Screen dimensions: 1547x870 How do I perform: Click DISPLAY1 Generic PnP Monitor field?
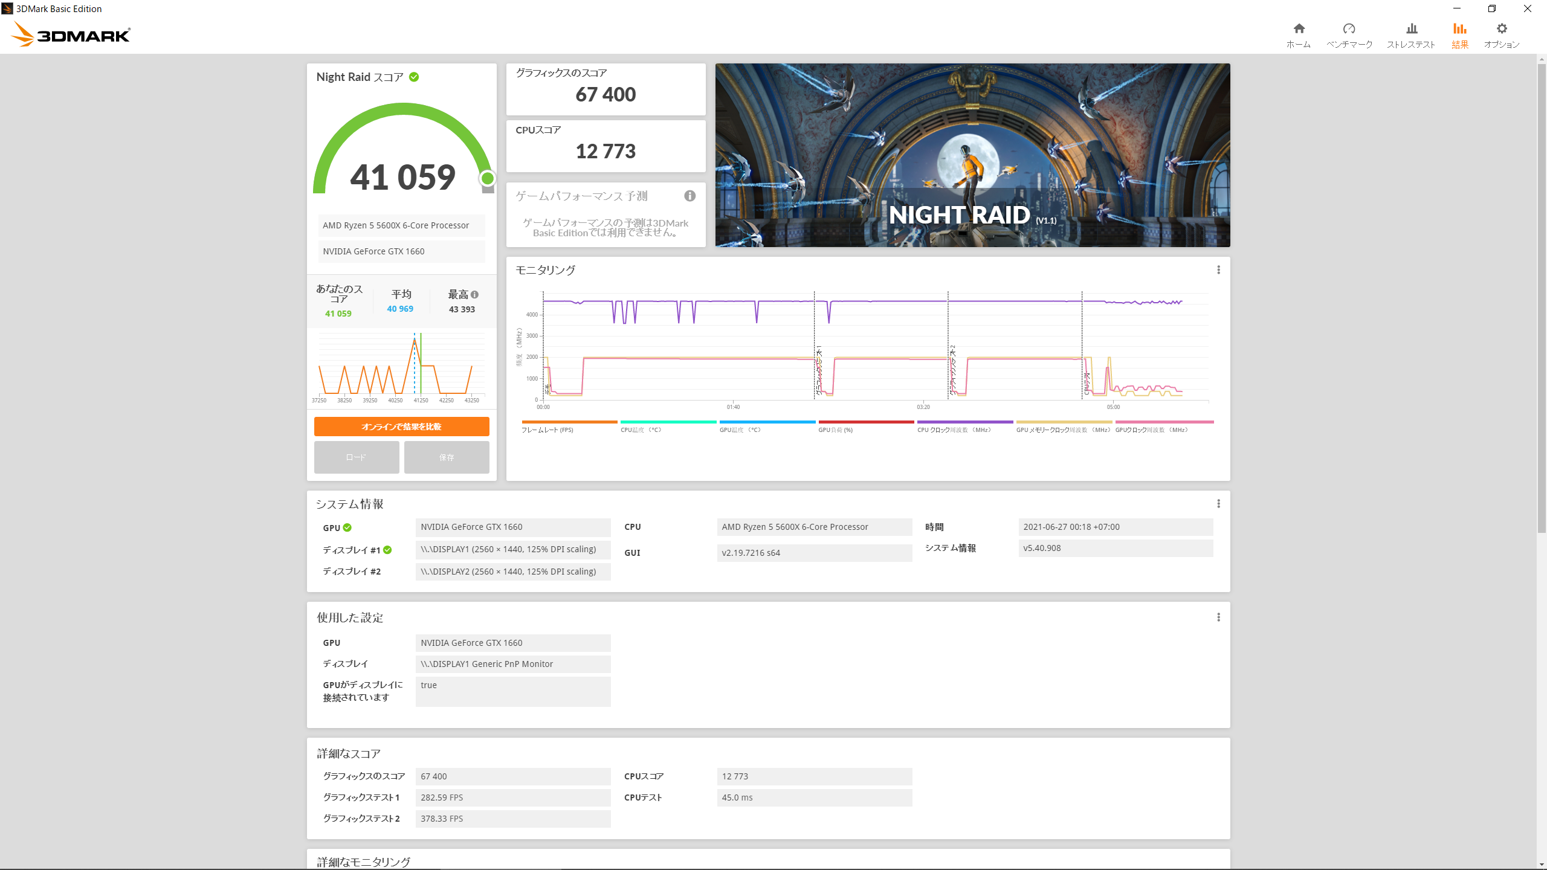coord(513,664)
